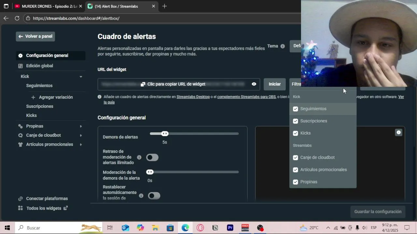Click info icon beside Restablecer automáticamente
This screenshot has width=417, height=234.
pyautogui.click(x=141, y=196)
